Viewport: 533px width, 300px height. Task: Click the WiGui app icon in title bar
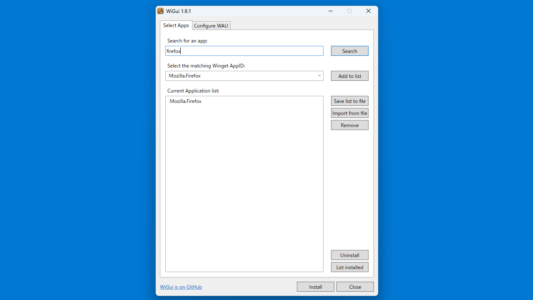click(160, 11)
